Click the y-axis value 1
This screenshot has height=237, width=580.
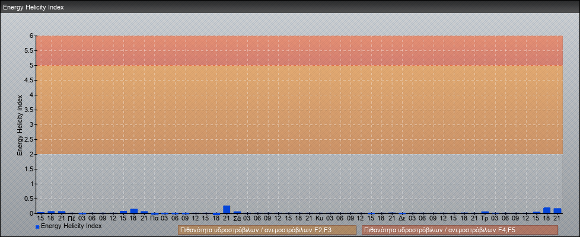[x=32, y=184]
